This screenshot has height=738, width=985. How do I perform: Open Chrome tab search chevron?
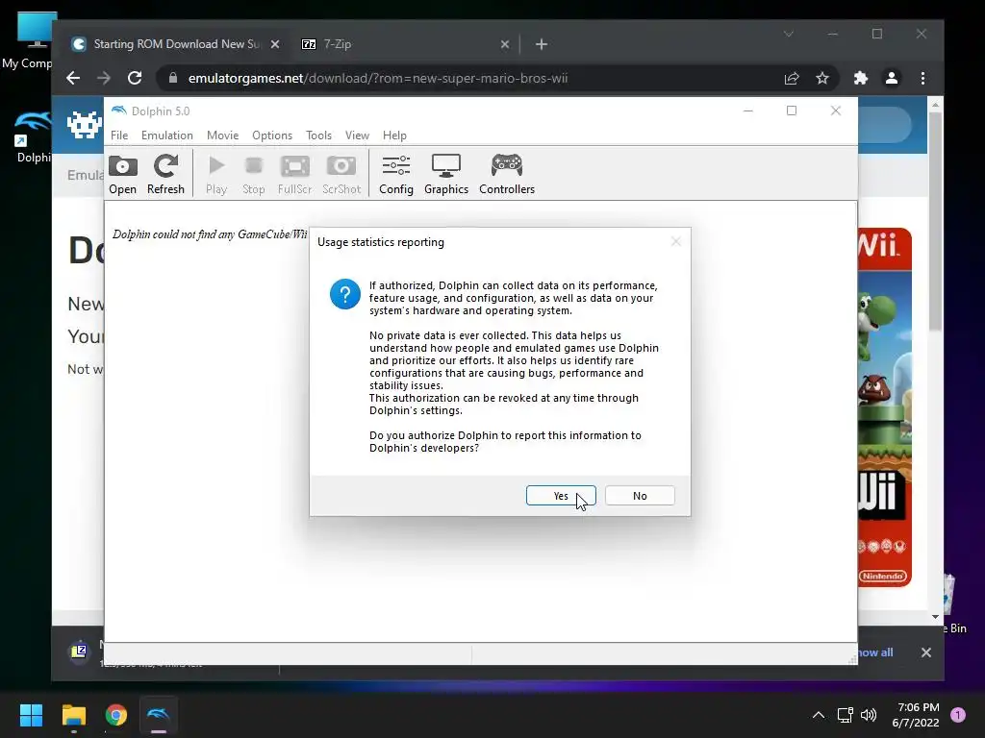[789, 34]
